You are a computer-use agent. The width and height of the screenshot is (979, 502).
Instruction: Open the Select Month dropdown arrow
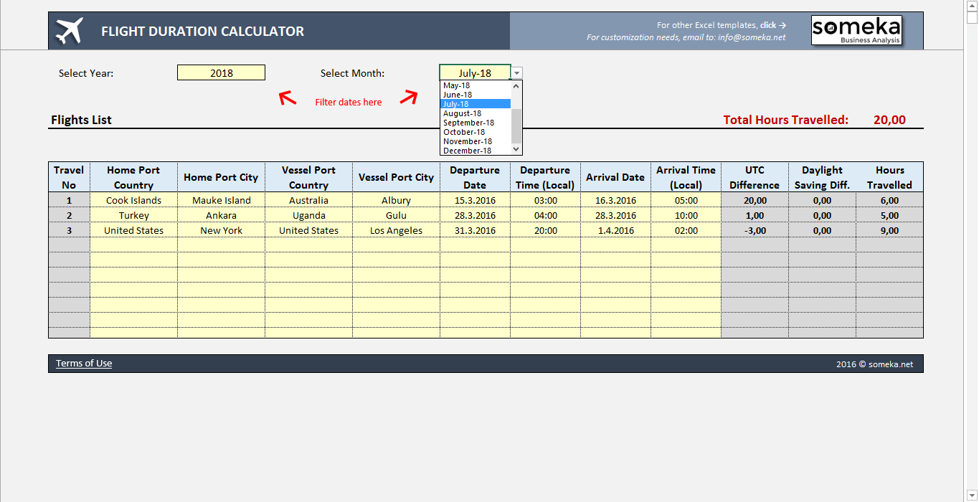pos(516,72)
